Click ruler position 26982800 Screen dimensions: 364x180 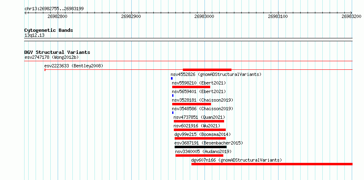[x=57, y=16]
